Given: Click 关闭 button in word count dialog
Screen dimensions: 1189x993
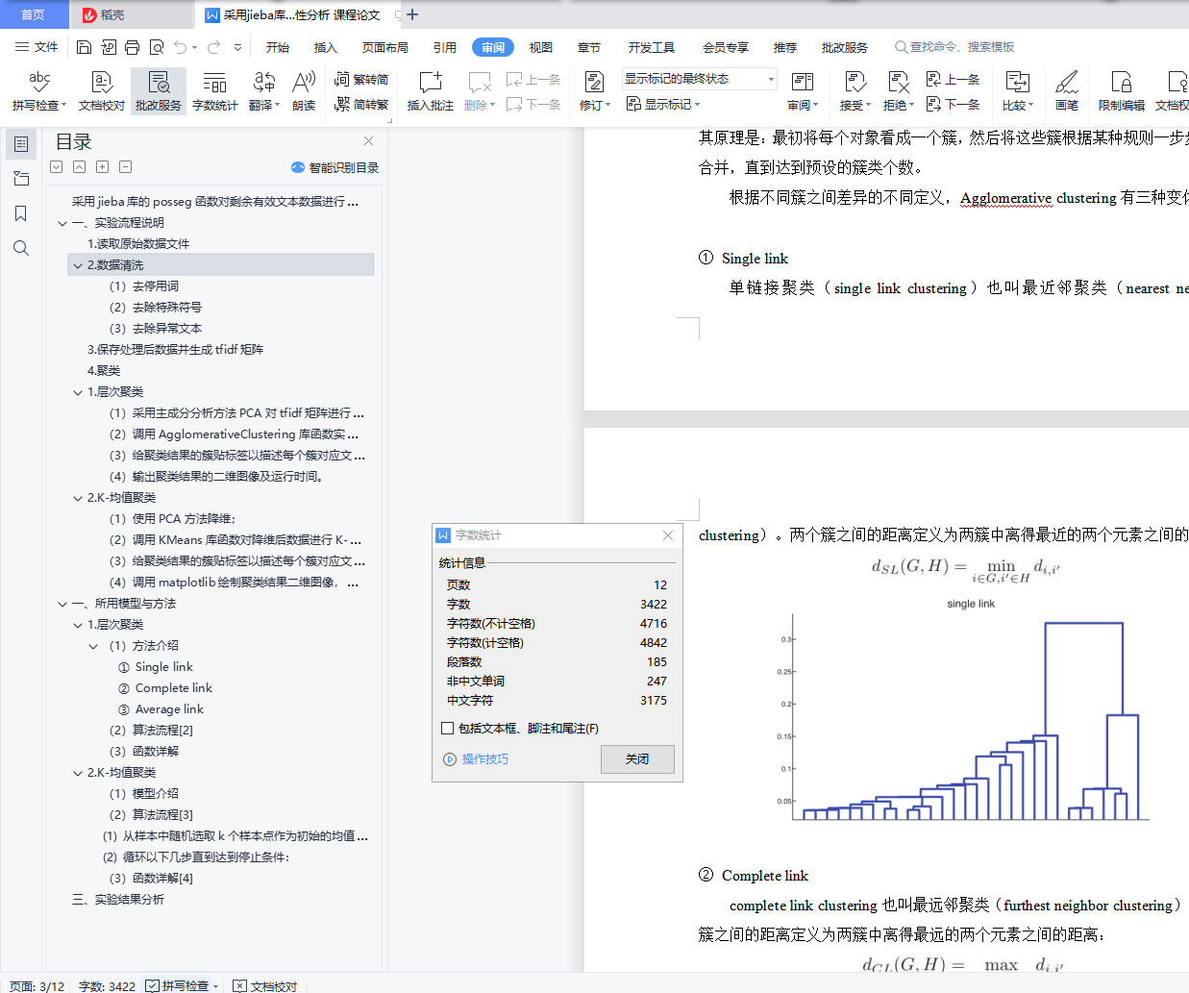Looking at the screenshot, I should click(x=637, y=759).
